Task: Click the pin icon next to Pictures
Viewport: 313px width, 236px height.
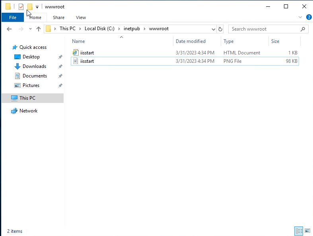Action: coord(60,85)
